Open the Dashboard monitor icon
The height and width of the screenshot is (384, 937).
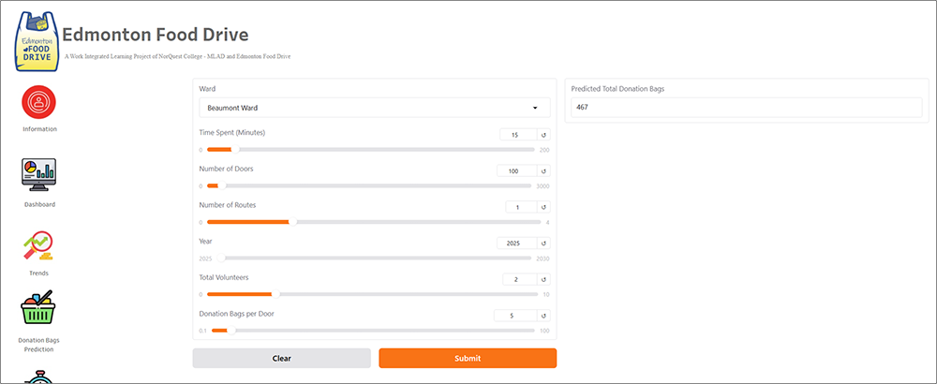click(x=39, y=175)
